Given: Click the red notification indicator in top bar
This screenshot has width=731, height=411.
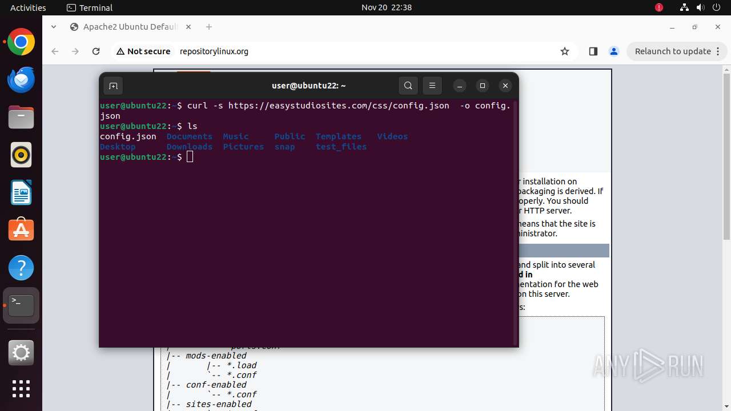Looking at the screenshot, I should pyautogui.click(x=659, y=7).
